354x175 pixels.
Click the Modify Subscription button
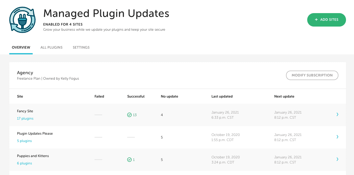tap(312, 76)
